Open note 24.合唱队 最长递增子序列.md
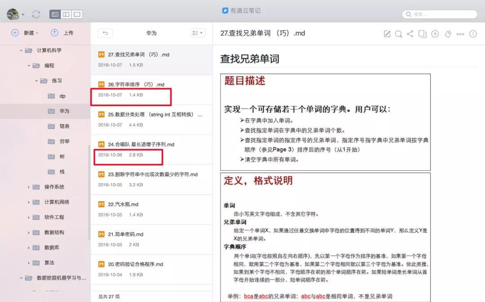The image size is (485, 302). point(141,144)
